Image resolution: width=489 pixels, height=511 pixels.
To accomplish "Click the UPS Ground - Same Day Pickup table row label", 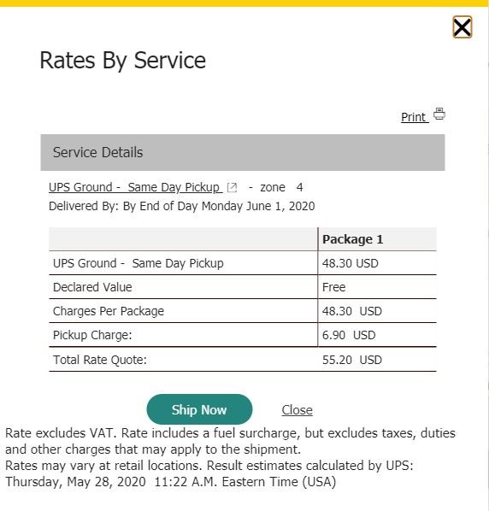I will coord(138,263).
